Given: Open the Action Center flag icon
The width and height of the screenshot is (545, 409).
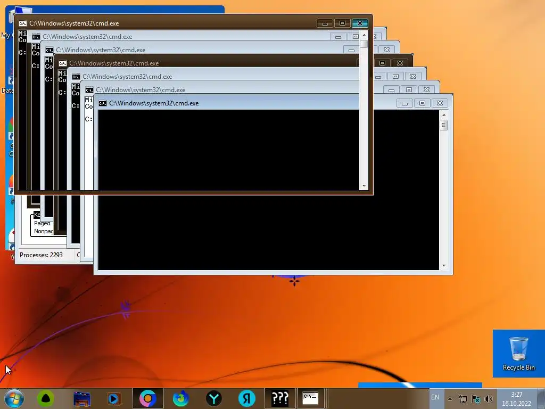Looking at the screenshot, I should click(475, 398).
